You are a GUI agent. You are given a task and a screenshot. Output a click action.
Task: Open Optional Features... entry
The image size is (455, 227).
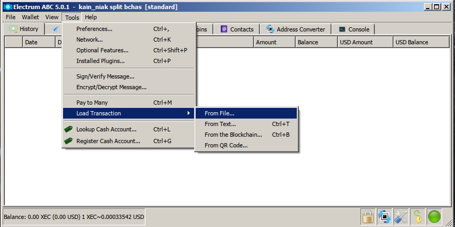click(x=129, y=50)
